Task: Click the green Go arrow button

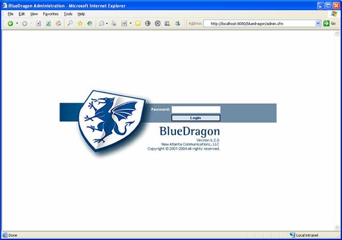Action: click(327, 23)
